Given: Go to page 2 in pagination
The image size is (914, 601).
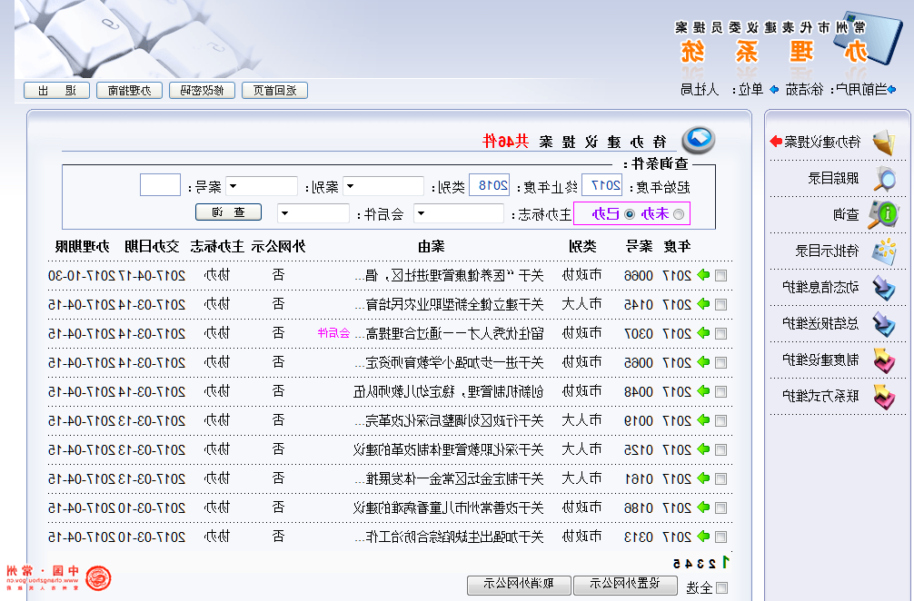Looking at the screenshot, I should 713,564.
